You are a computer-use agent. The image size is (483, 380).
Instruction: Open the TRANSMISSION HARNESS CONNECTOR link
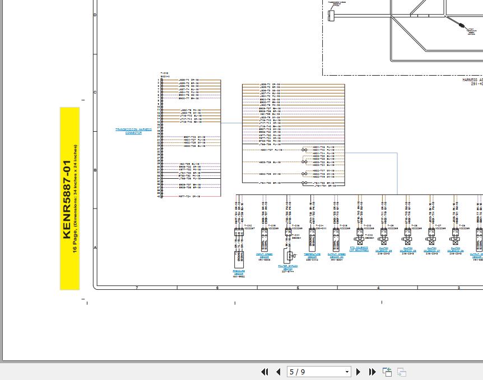pyautogui.click(x=133, y=130)
